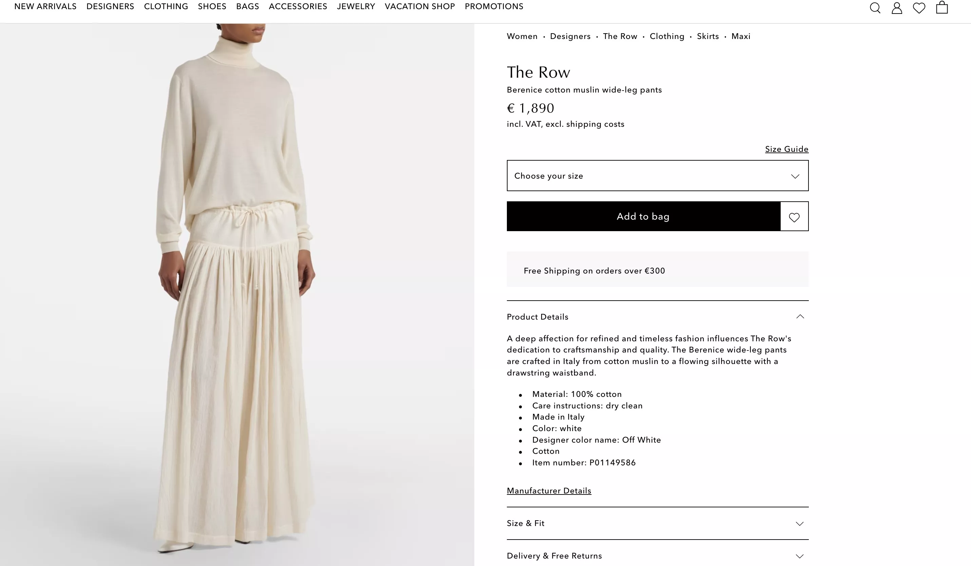
Task: Click the product model image
Action: click(237, 295)
